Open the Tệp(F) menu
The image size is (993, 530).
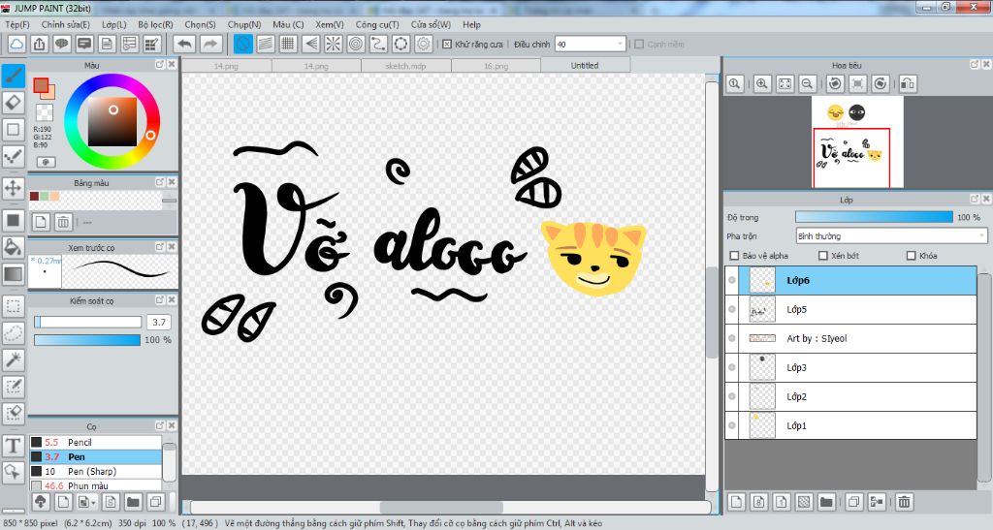tap(17, 24)
